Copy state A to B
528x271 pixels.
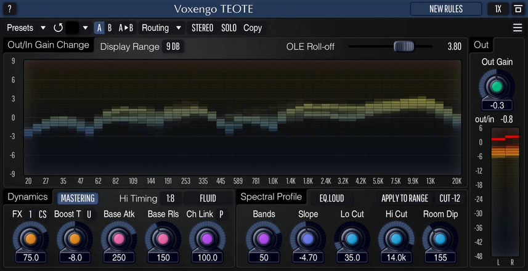tap(126, 28)
